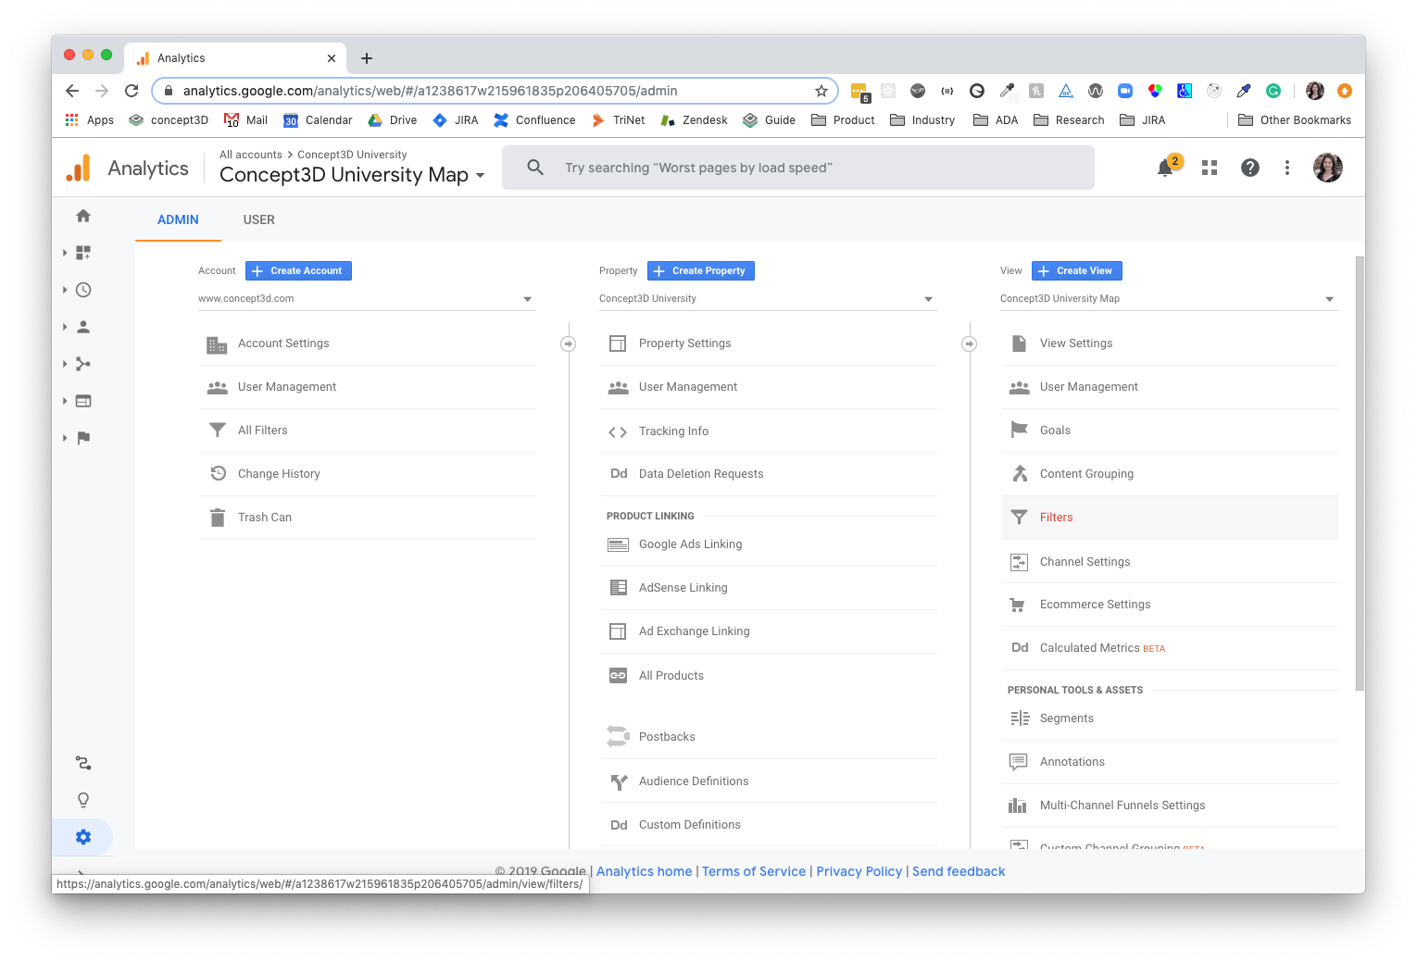1417x962 pixels.
Task: Open the Attribution icon in sidebar
Action: 83,763
